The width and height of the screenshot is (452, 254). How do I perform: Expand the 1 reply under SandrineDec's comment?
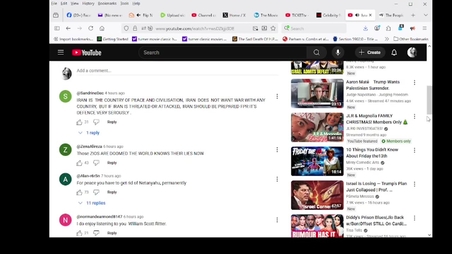tap(89, 133)
